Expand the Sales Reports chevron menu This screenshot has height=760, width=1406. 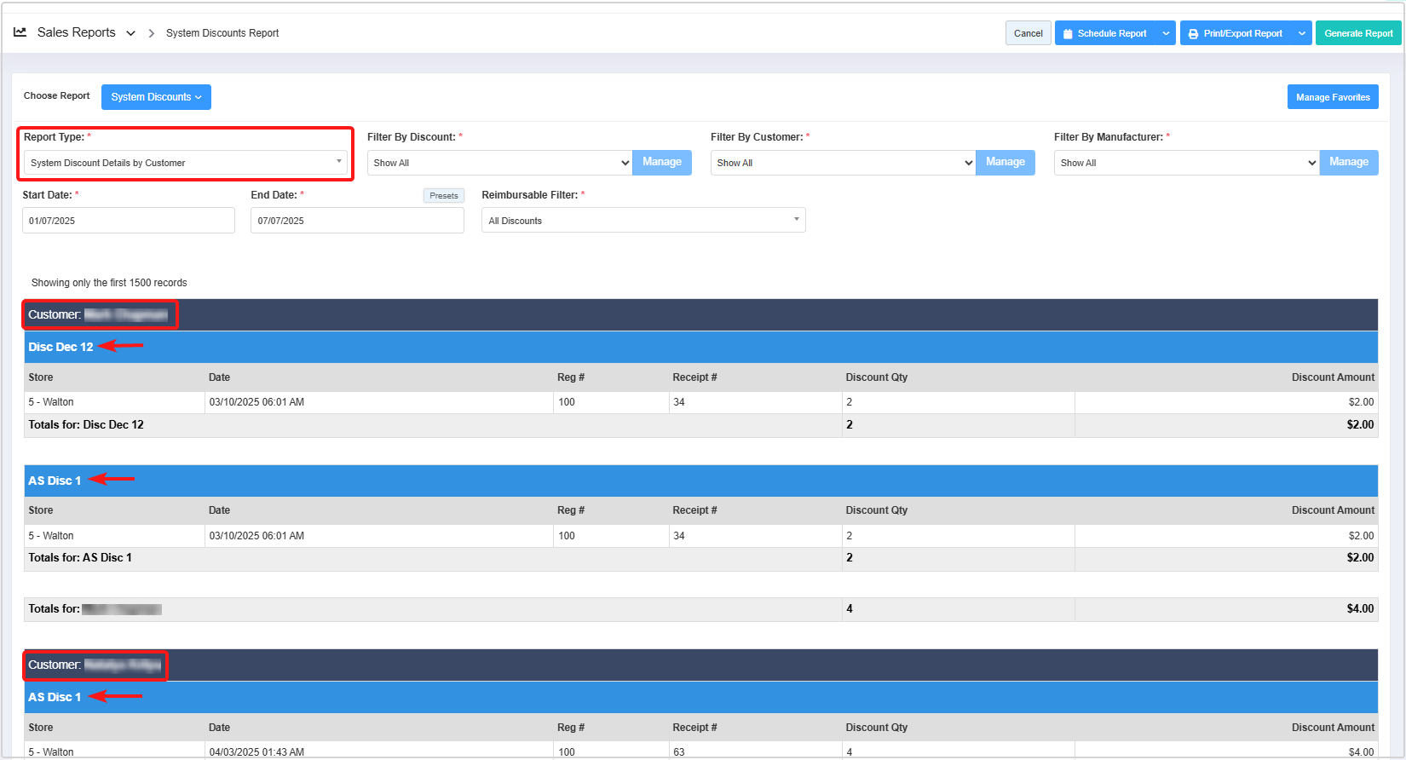point(130,33)
